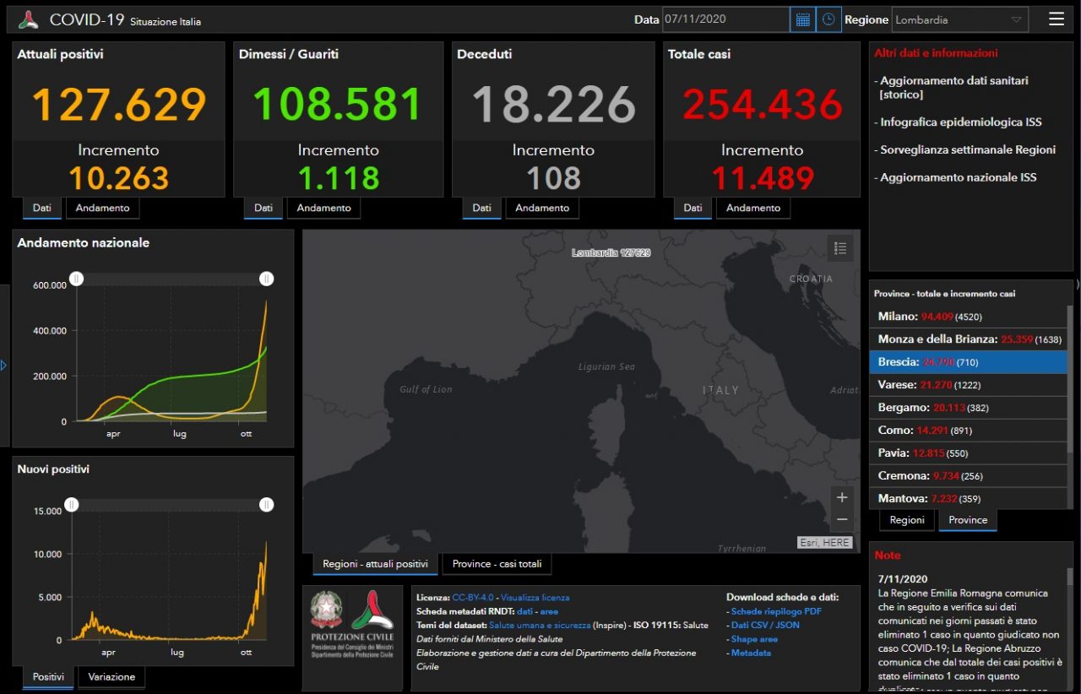The image size is (1081, 694).
Task: Show the map legend list icon
Action: (839, 248)
